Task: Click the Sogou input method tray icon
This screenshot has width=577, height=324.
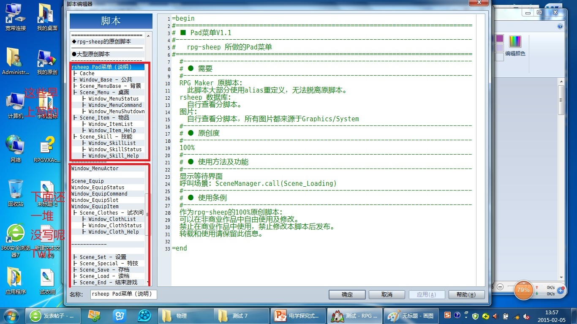Action: [447, 315]
